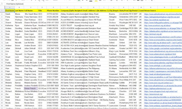182x109 pixels.
Task: Select full name cell 'Lisa Cook'
Action: click(31, 51)
